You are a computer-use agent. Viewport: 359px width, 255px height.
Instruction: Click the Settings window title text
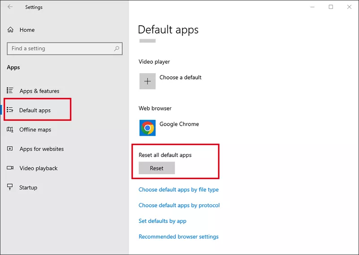click(x=34, y=7)
